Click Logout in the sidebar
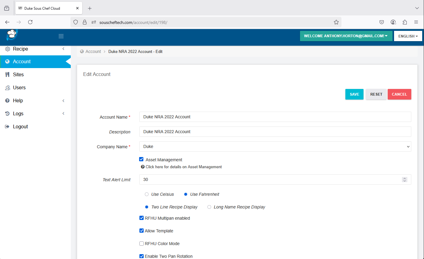The height and width of the screenshot is (259, 424). click(35, 126)
